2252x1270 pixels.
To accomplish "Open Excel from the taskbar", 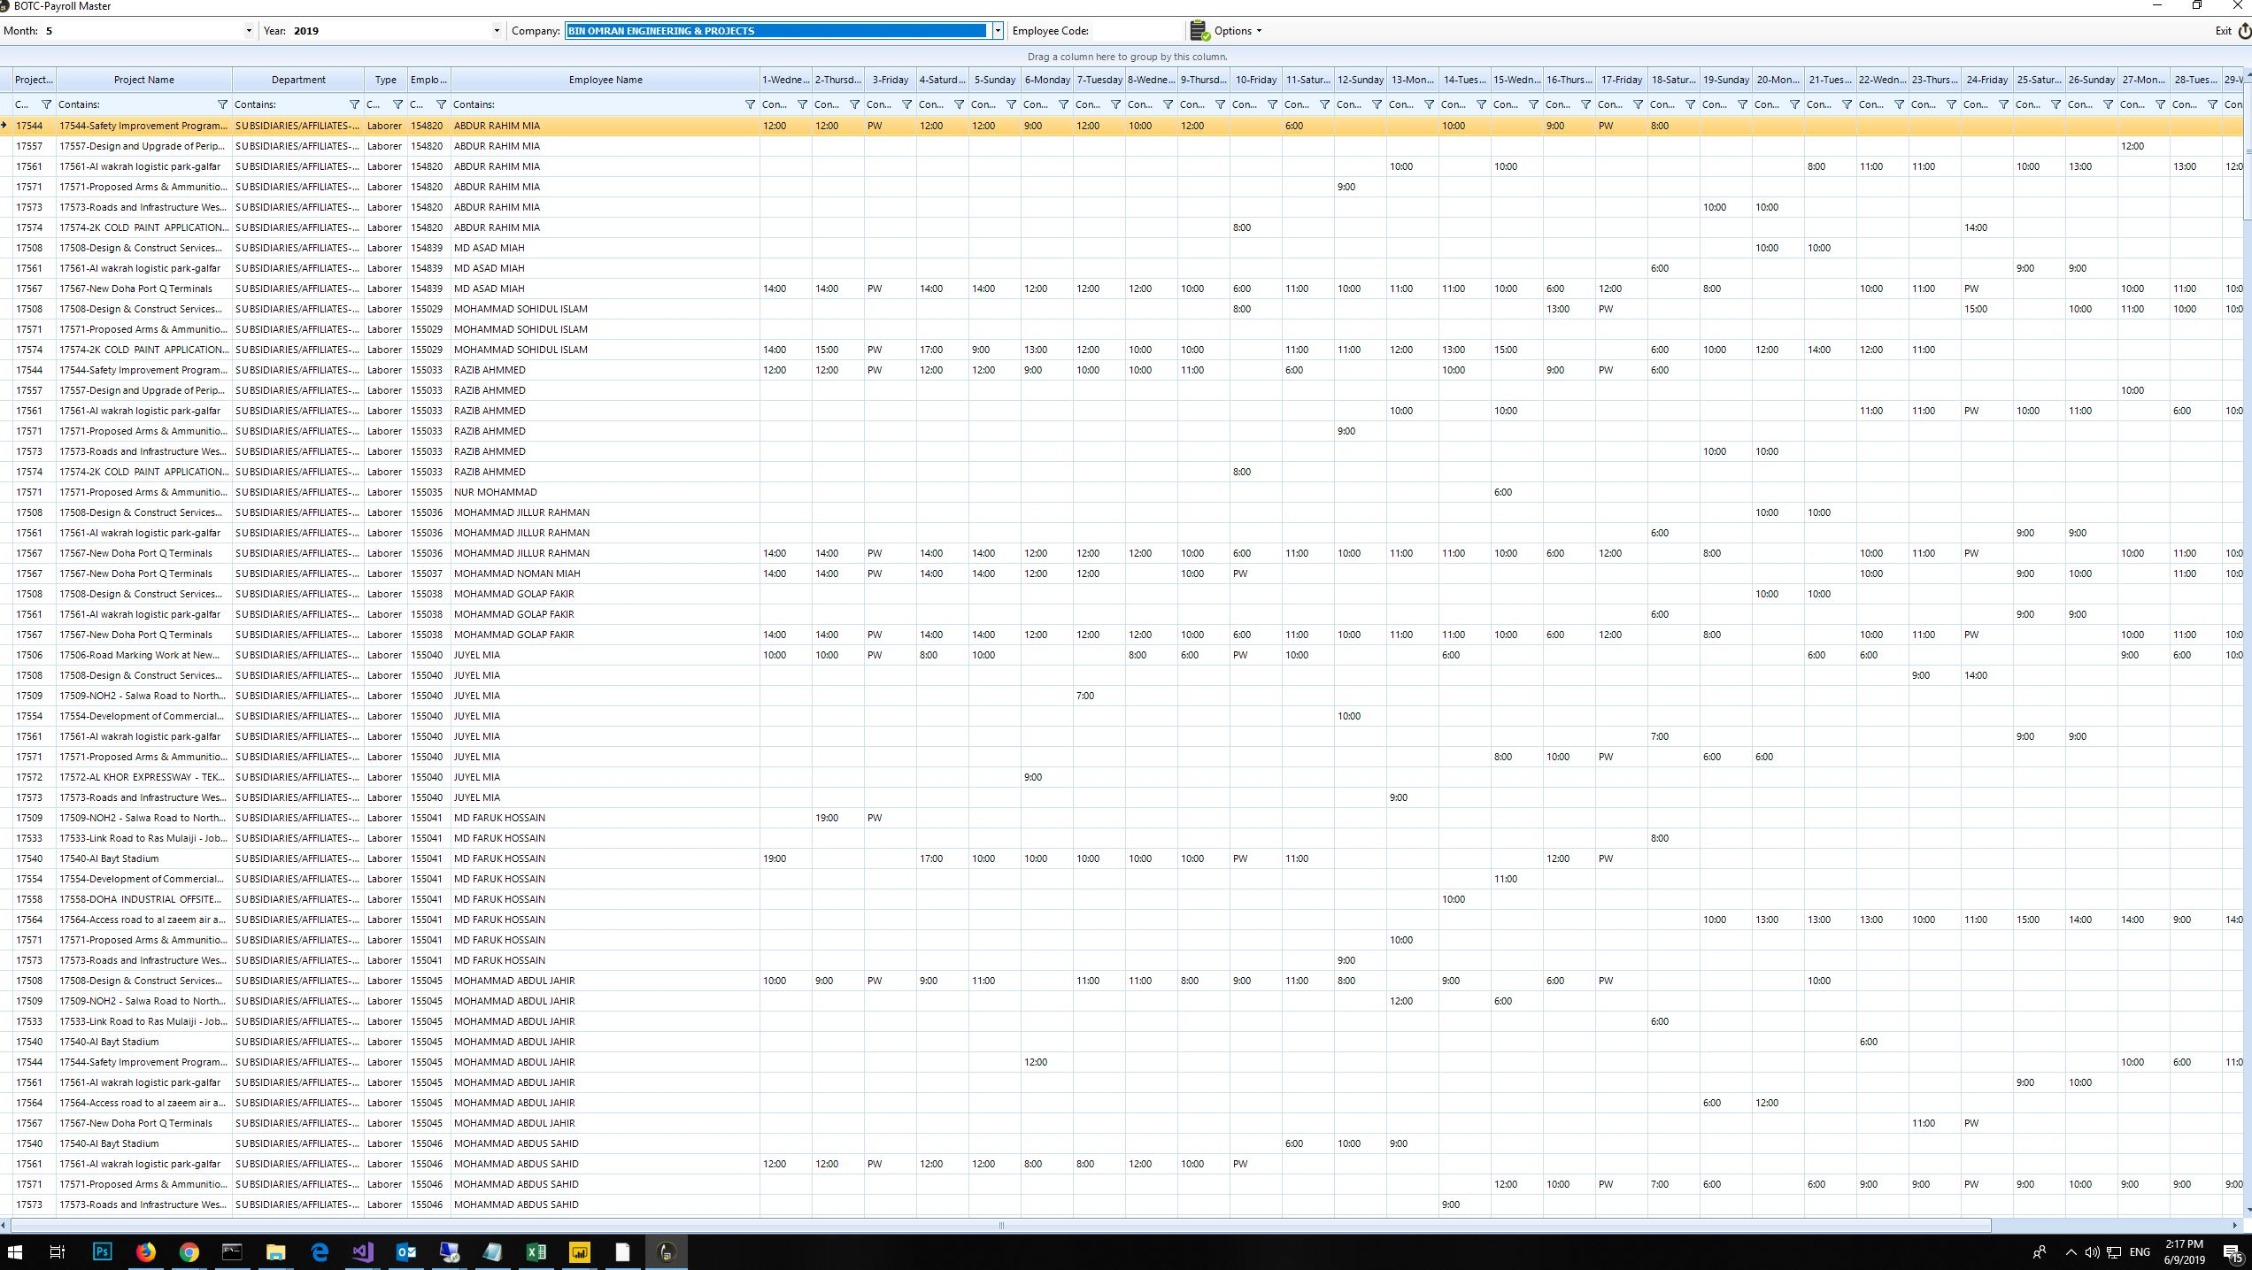I will click(x=536, y=1251).
